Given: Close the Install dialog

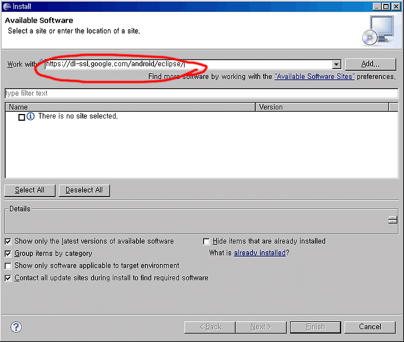Looking at the screenshot, I should (396, 6).
